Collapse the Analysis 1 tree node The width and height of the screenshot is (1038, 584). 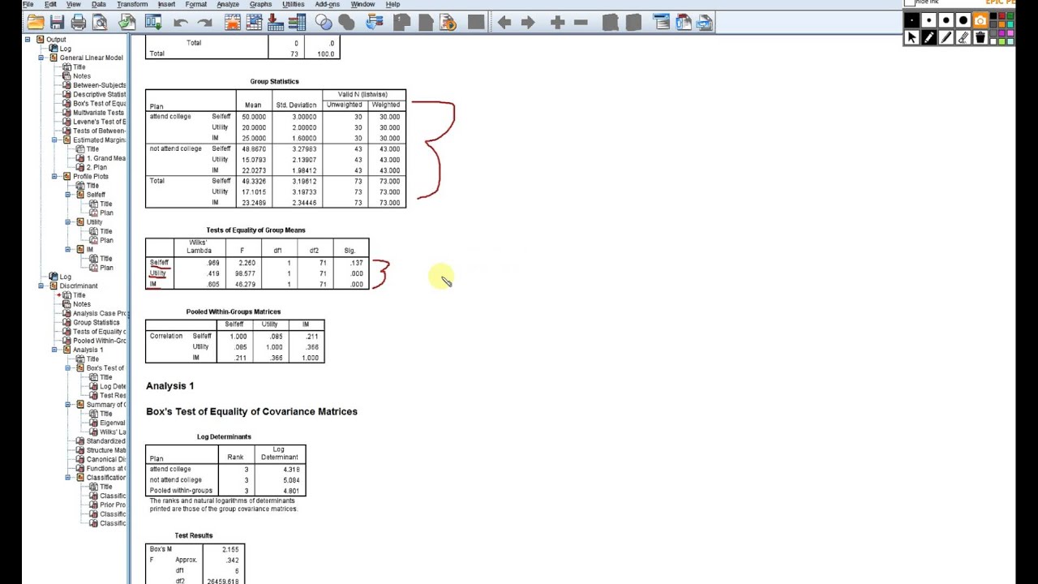point(54,350)
